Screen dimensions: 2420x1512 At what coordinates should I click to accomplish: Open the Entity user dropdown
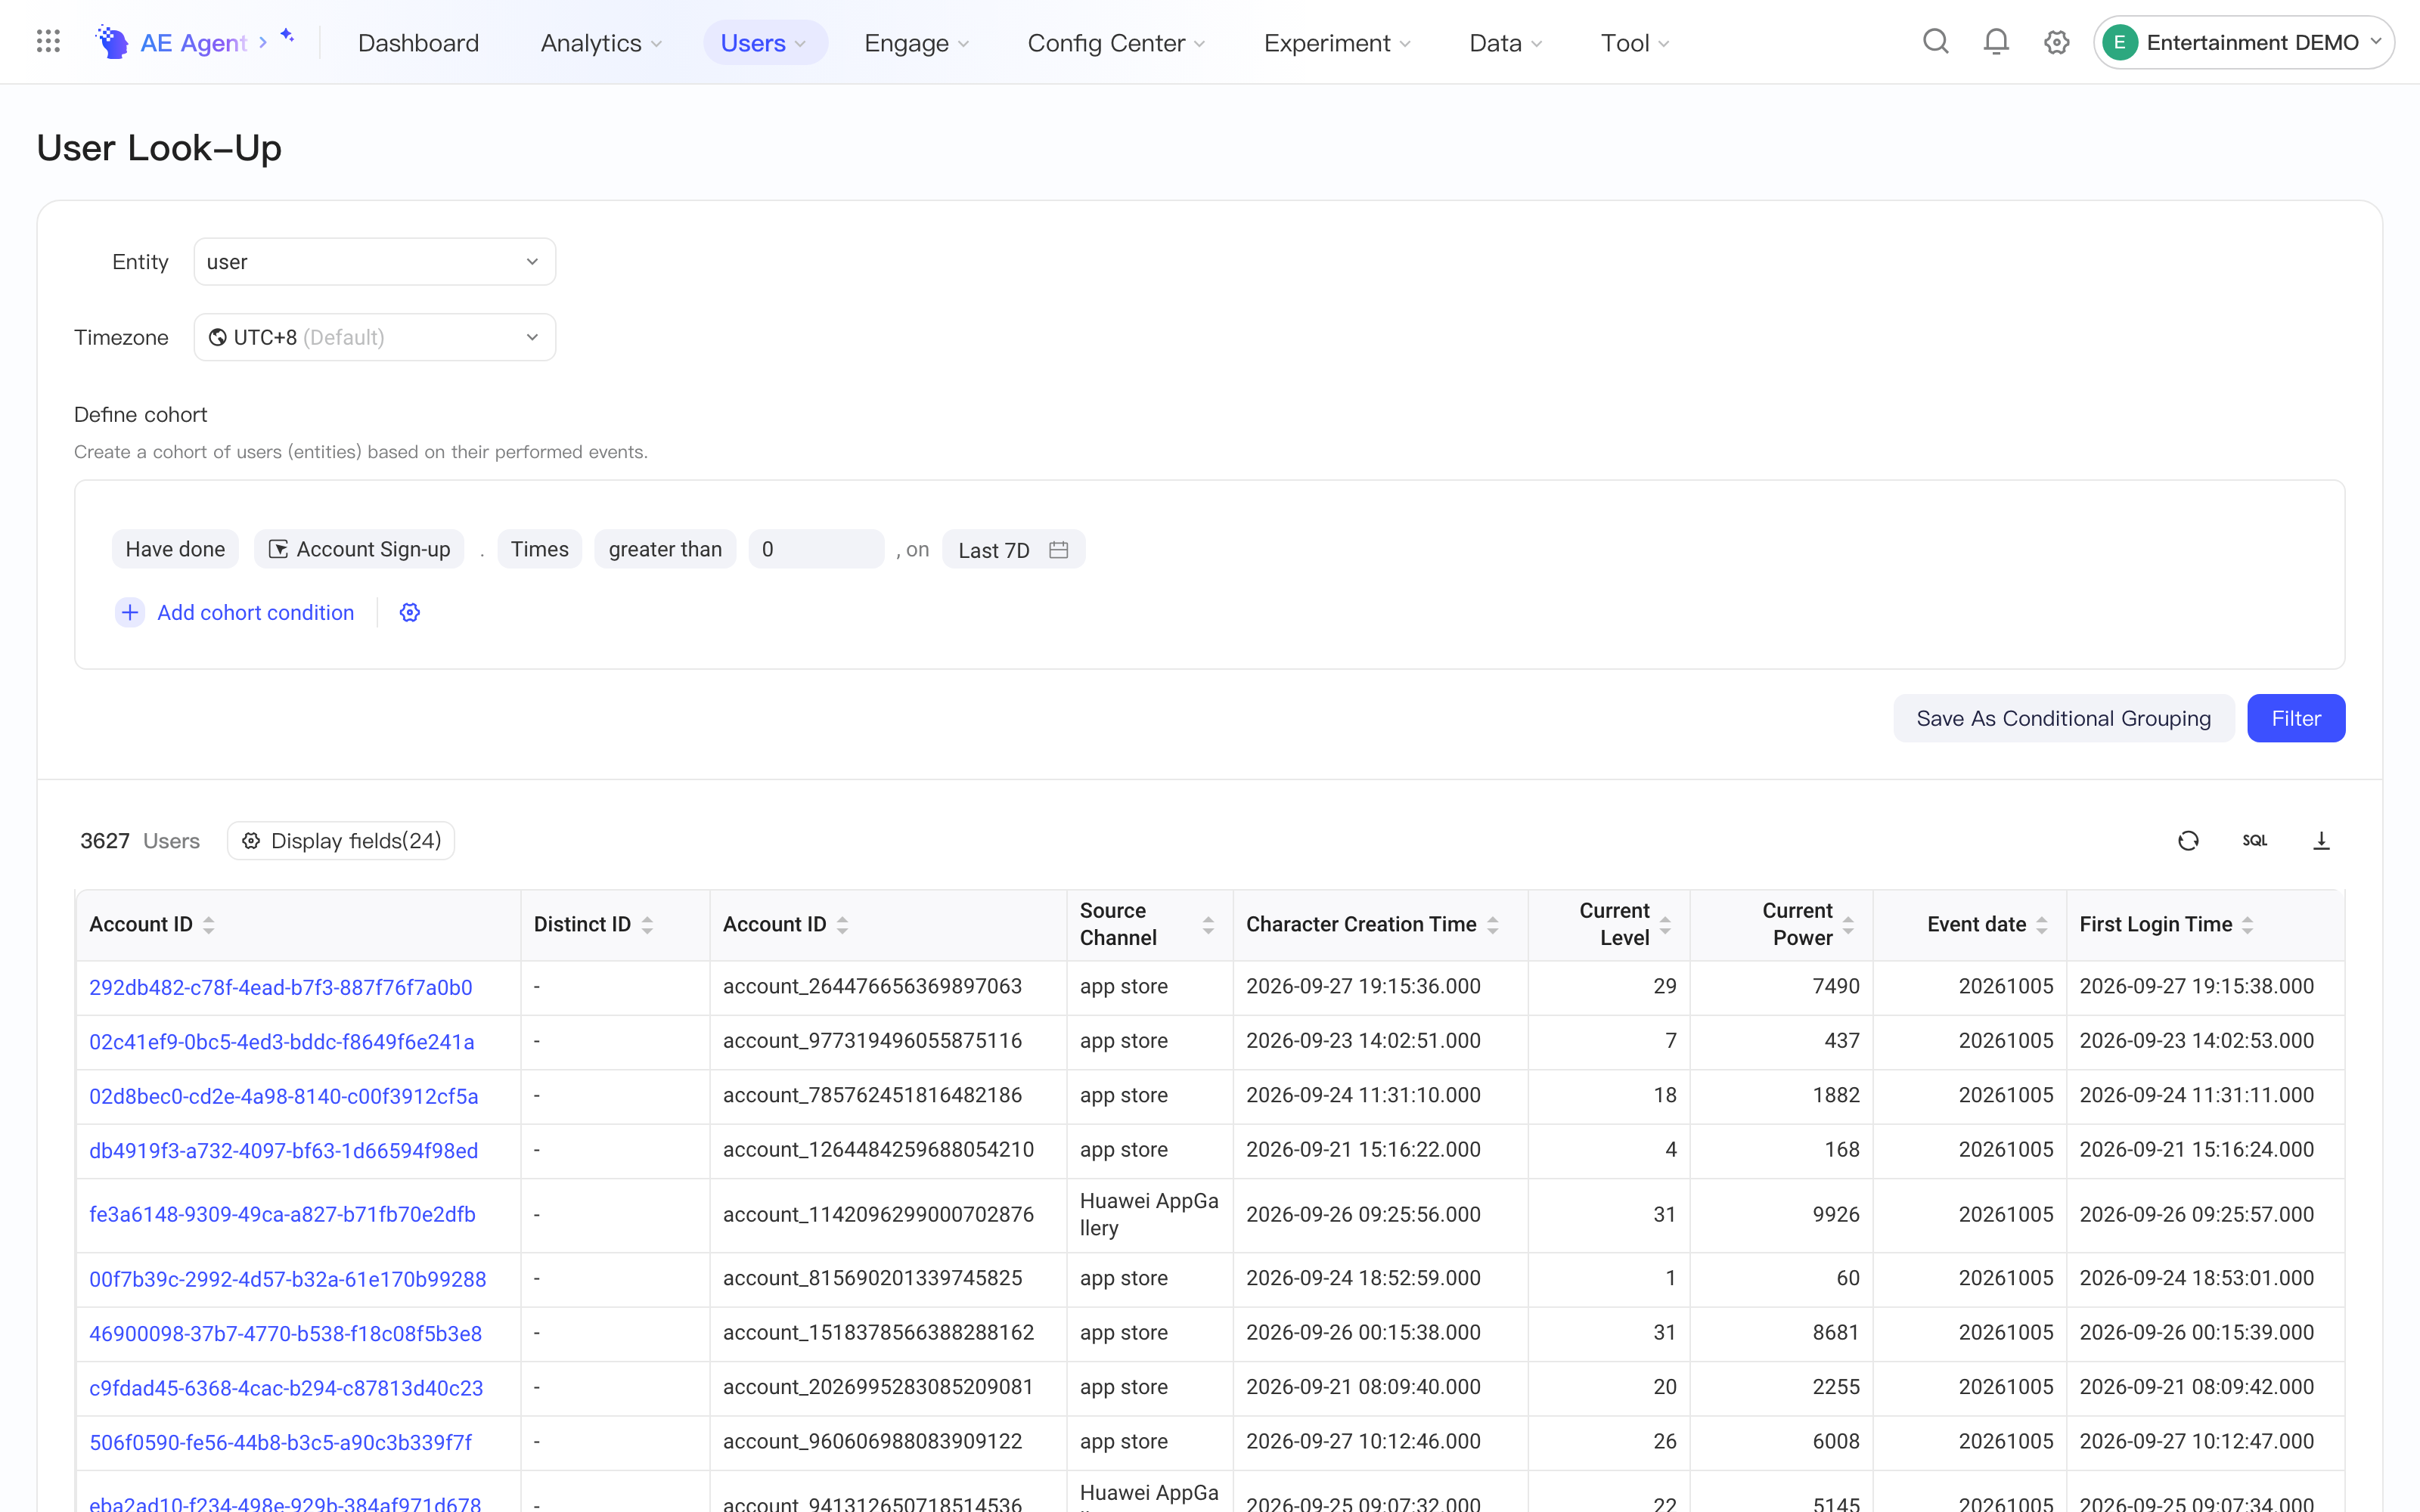tap(374, 262)
